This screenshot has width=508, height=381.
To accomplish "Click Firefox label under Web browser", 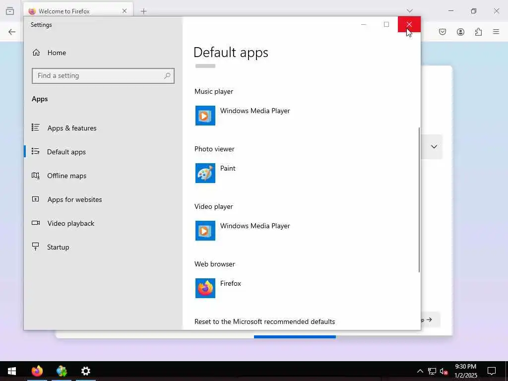I will 231,283.
